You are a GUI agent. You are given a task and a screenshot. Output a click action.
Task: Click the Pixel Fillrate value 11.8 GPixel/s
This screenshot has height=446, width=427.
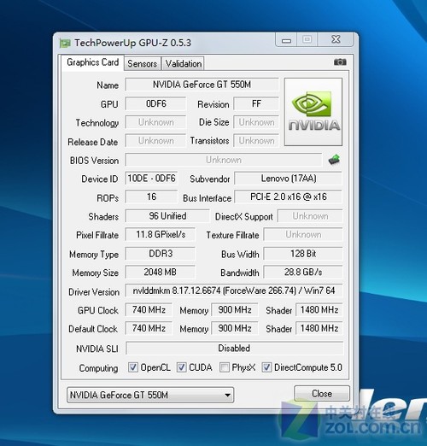coord(161,234)
